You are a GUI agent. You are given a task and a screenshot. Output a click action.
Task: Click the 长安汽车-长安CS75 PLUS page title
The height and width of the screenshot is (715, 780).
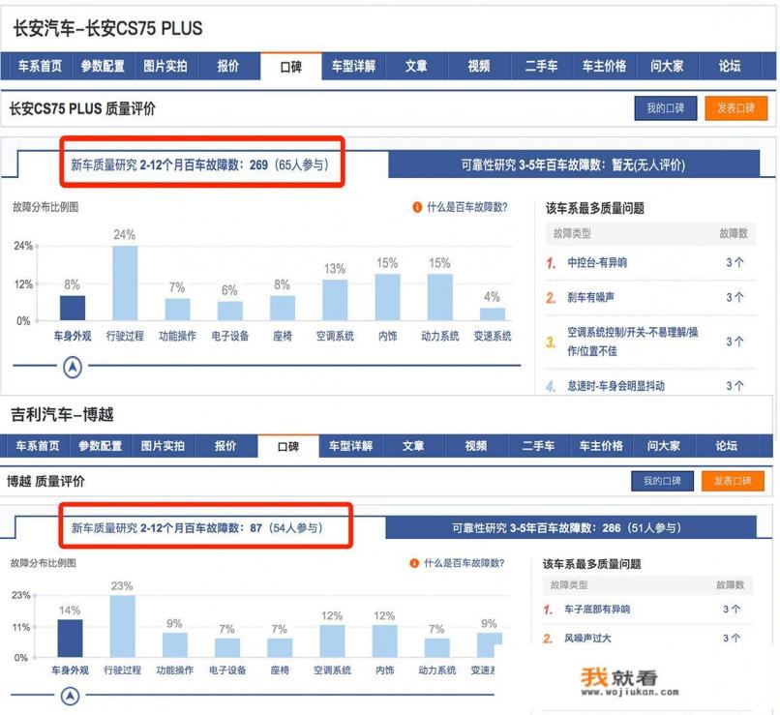[107, 28]
